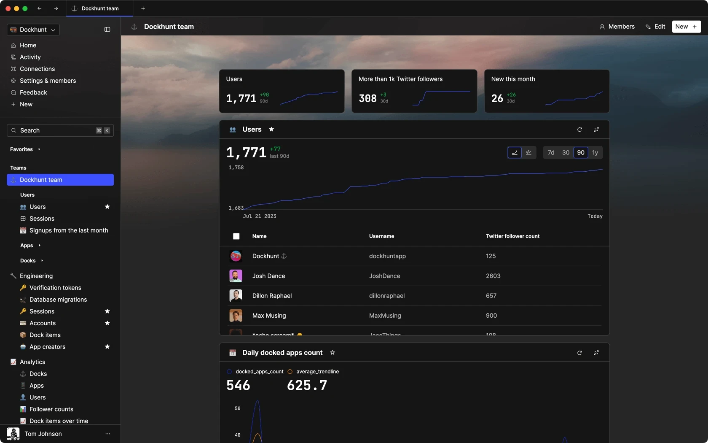
Task: Open Dock items in Engineering
Action: pyautogui.click(x=45, y=335)
